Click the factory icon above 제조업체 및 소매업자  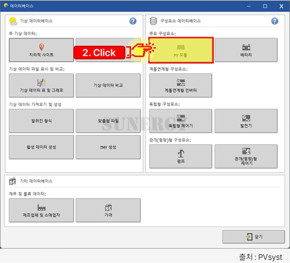(41, 207)
